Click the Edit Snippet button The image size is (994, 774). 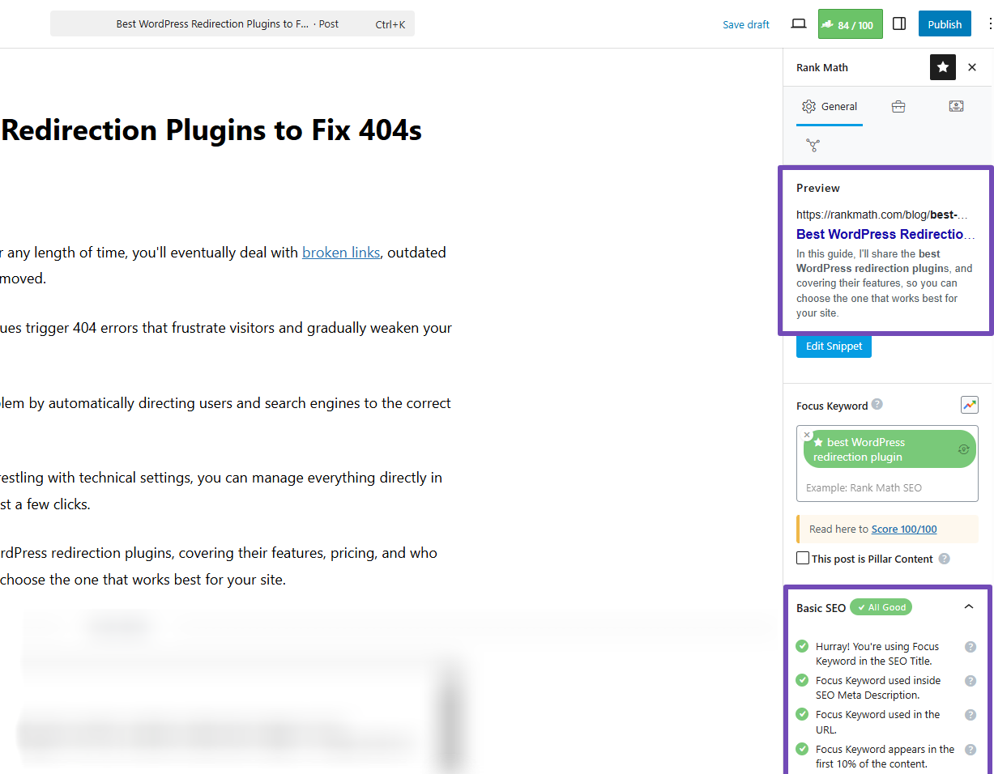[834, 347]
